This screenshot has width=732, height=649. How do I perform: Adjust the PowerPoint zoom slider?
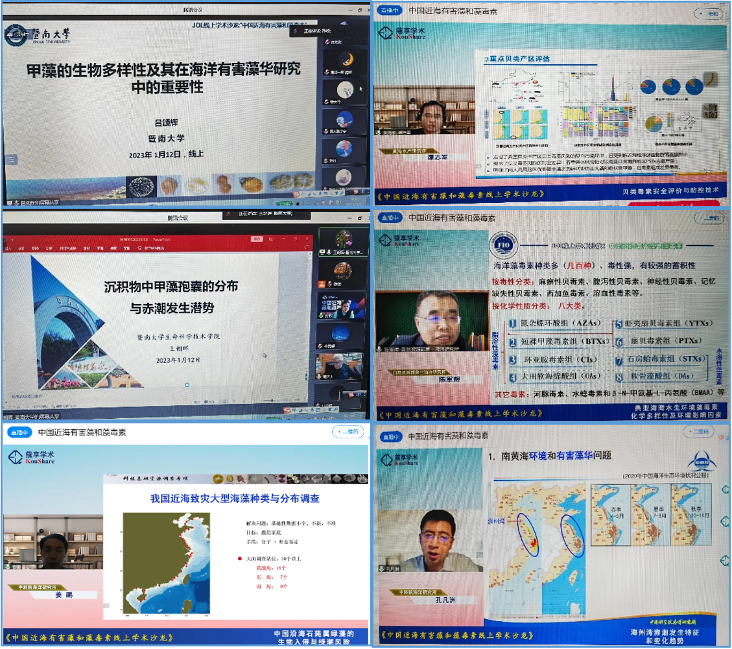[271, 401]
